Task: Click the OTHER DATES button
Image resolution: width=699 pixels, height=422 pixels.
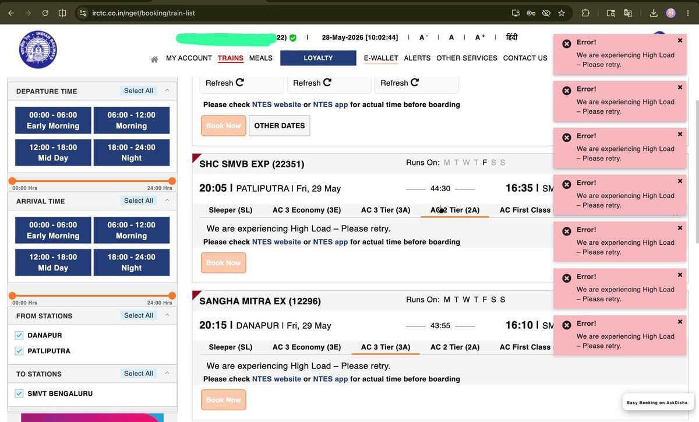Action: pyautogui.click(x=280, y=125)
